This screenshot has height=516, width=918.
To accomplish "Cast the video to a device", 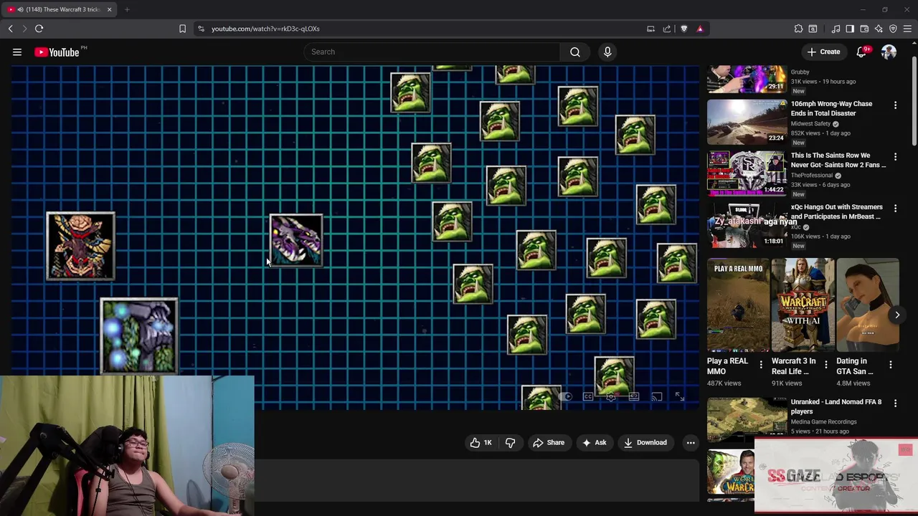I will click(x=656, y=396).
